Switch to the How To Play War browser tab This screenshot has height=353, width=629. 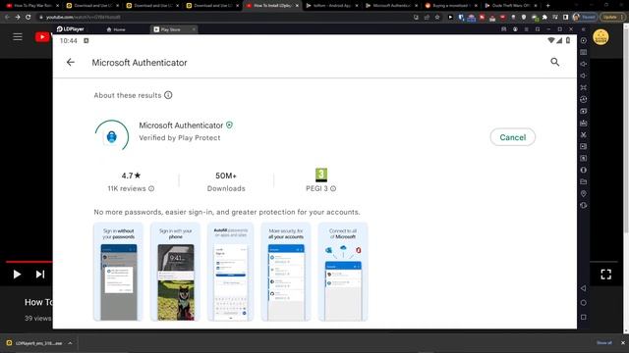32,6
